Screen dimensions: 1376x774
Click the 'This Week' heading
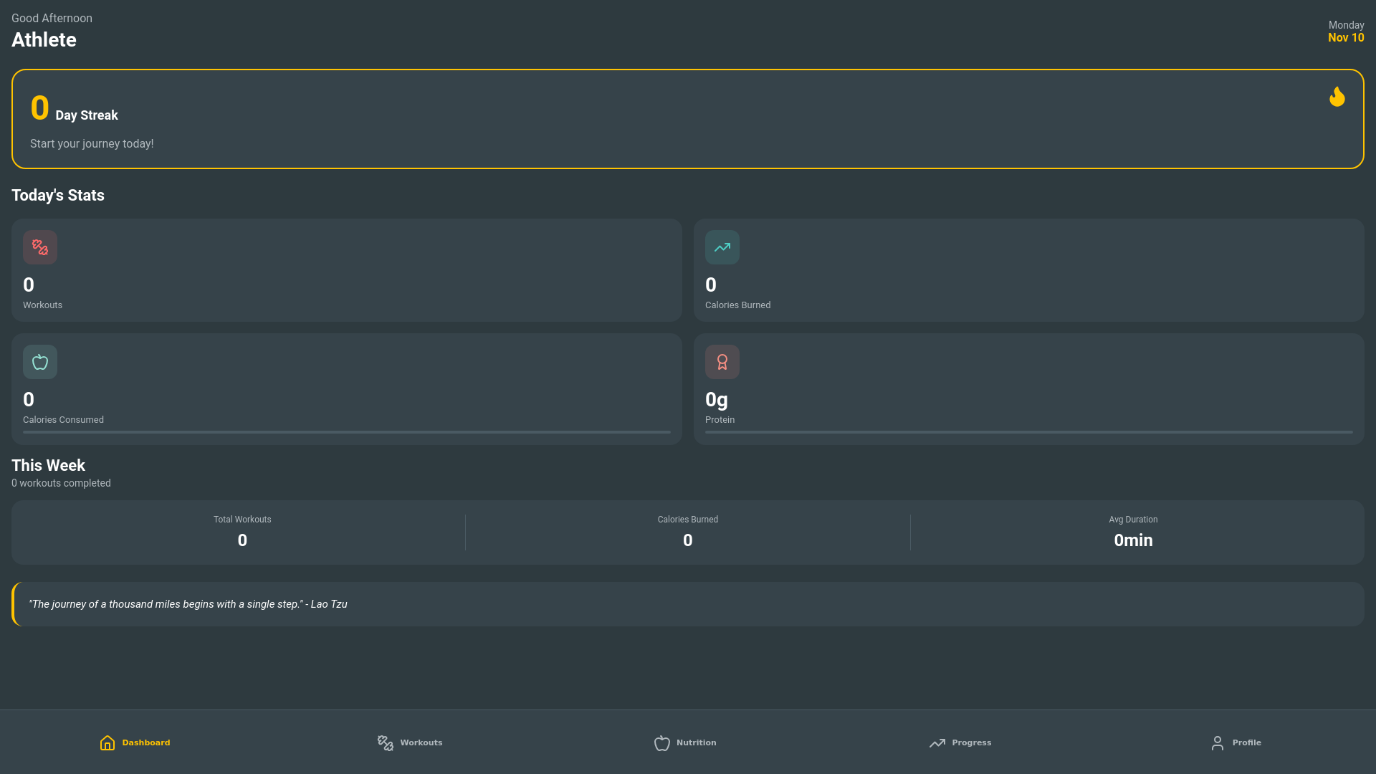pyautogui.click(x=48, y=466)
